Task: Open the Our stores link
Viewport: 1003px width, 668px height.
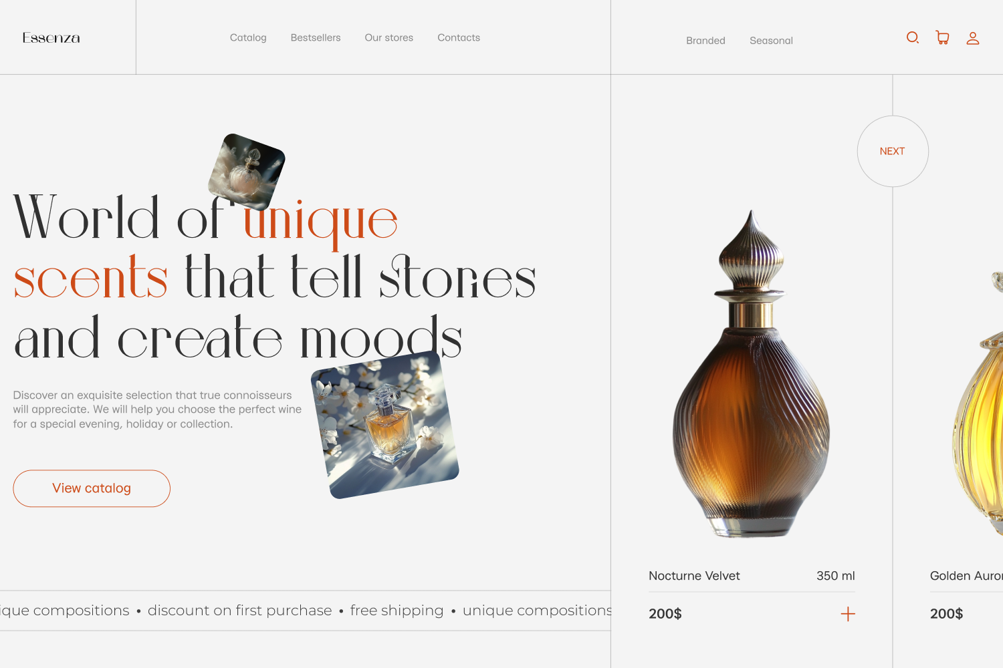Action: pos(389,38)
